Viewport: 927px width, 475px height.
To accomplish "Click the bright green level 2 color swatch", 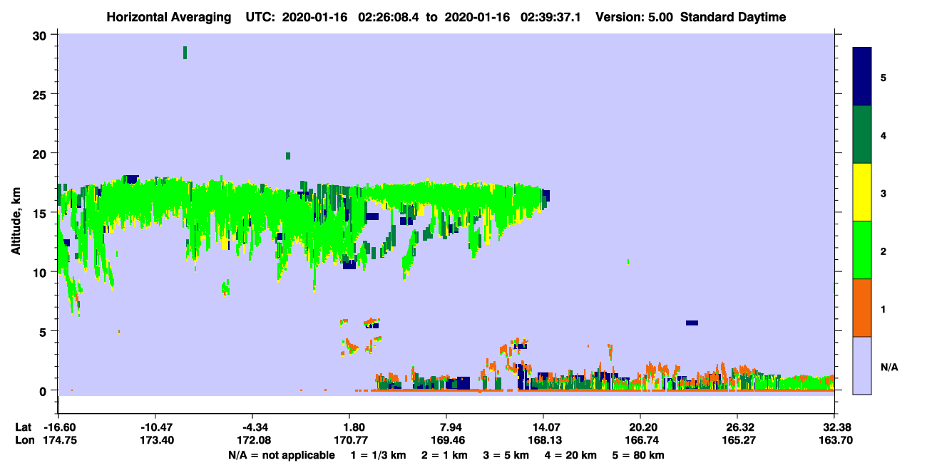I will [862, 250].
